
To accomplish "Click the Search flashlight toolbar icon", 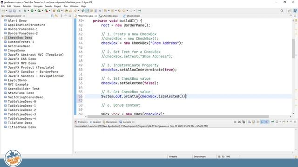I will tap(75, 11).
